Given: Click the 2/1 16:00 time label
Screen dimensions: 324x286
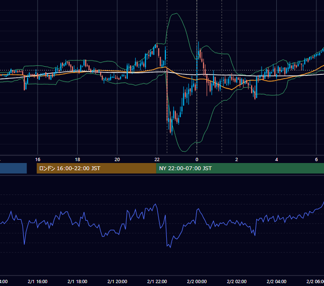Looking at the screenshot, I should click(38, 281).
